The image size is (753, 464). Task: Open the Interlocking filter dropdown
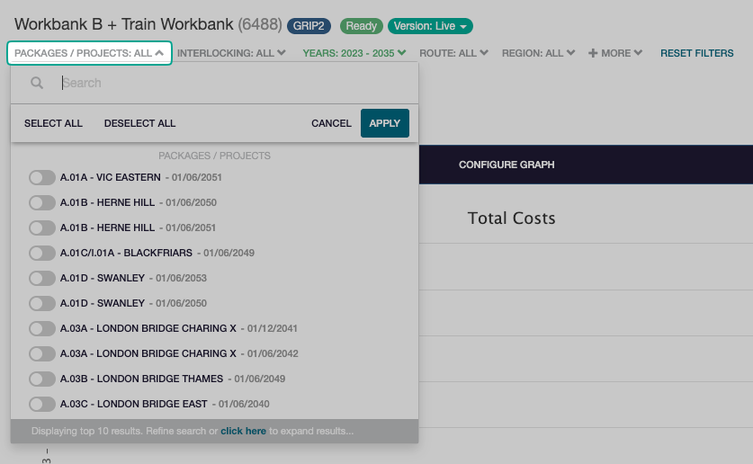pos(231,54)
